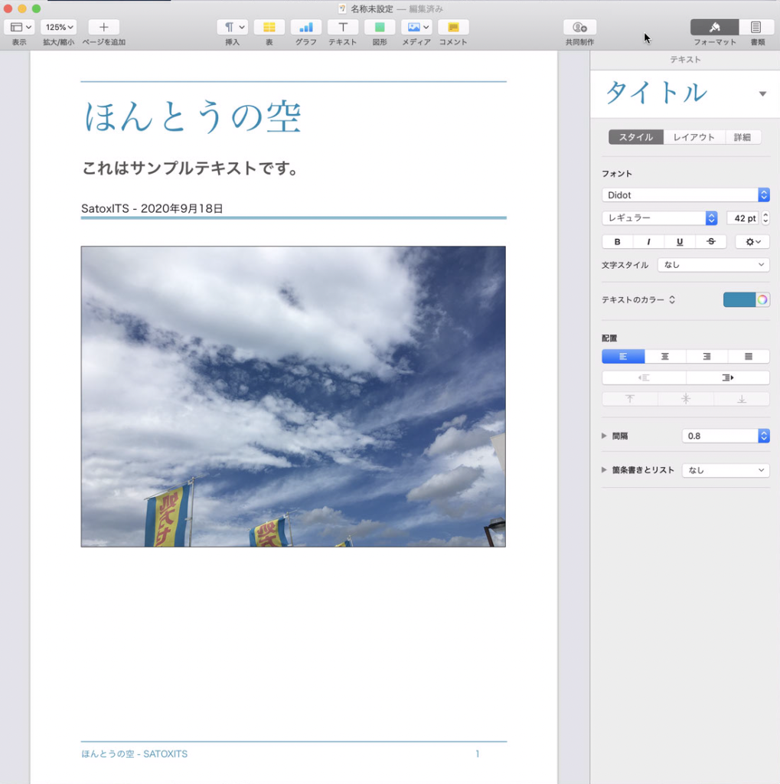Add a comment with コメント icon

click(453, 28)
